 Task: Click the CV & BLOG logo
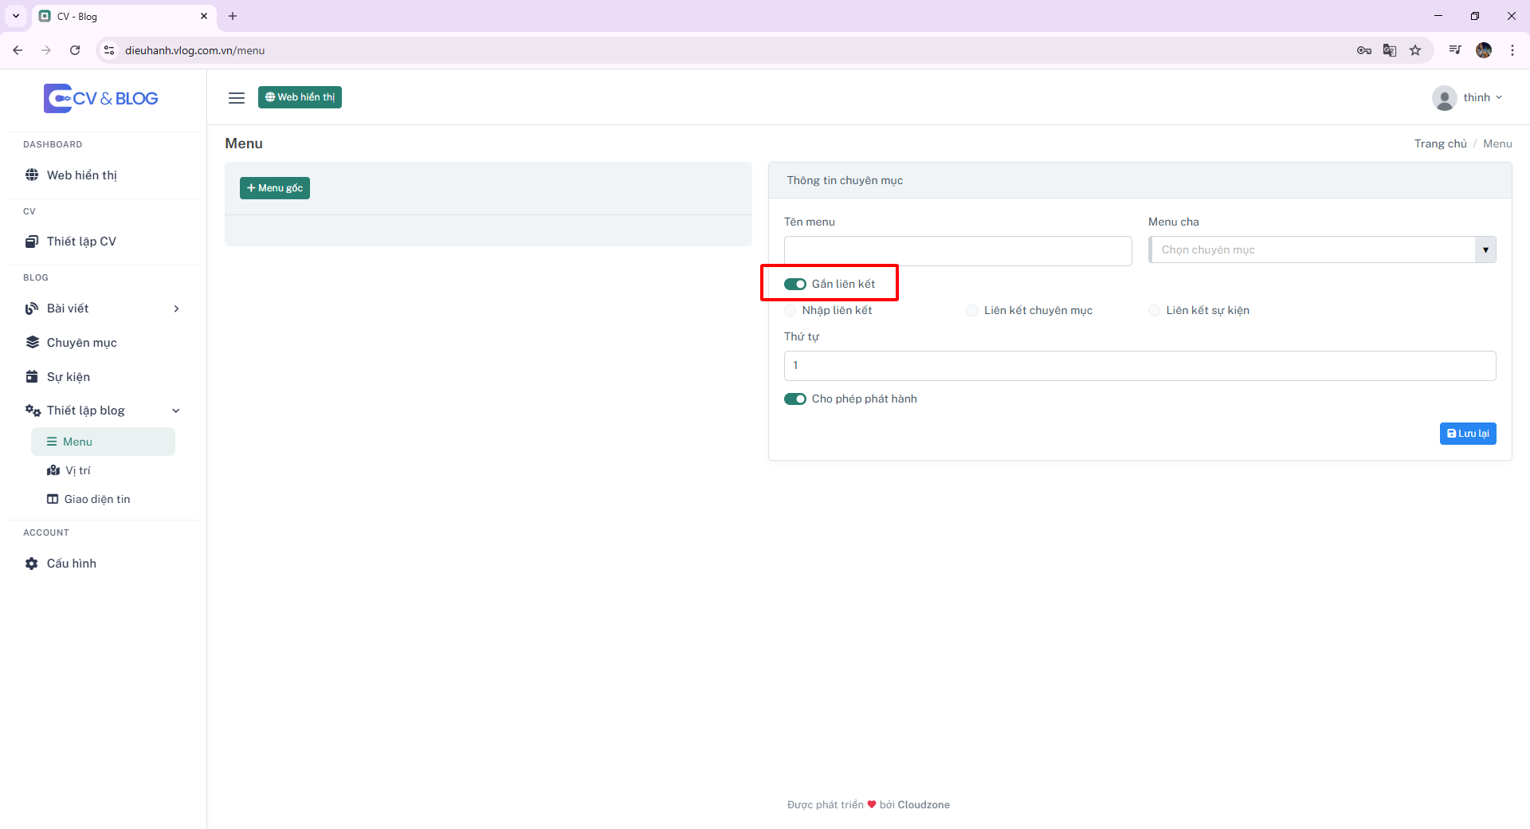tap(101, 98)
